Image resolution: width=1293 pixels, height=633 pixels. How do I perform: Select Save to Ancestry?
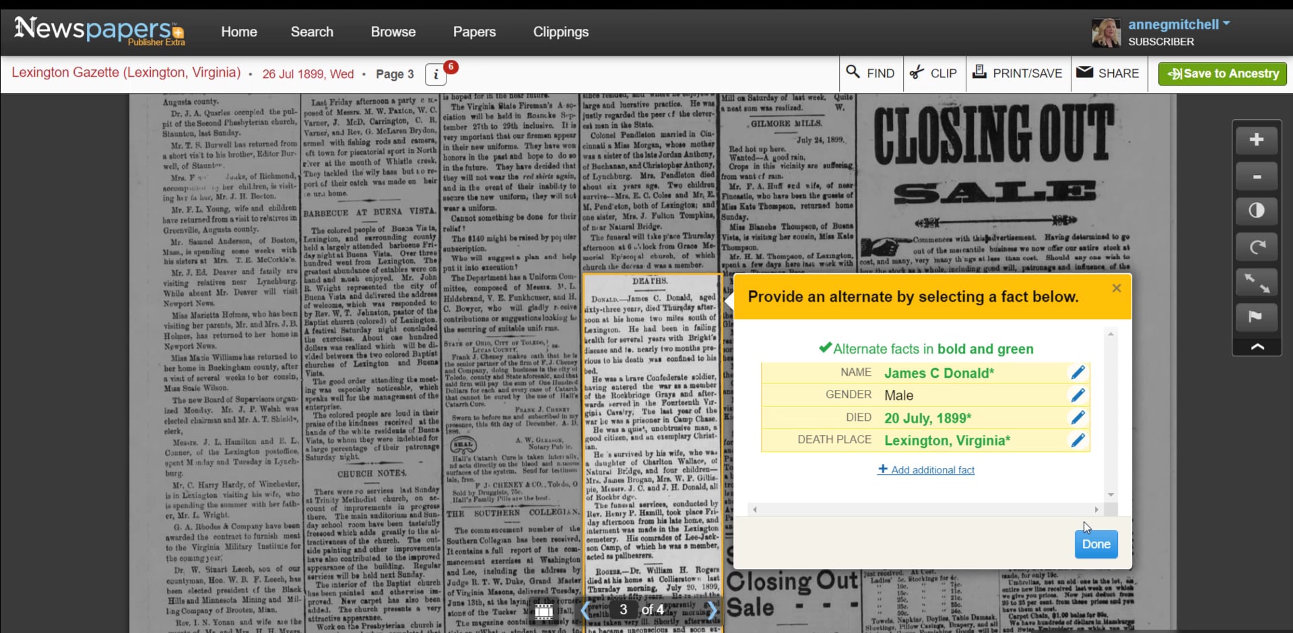[1222, 73]
